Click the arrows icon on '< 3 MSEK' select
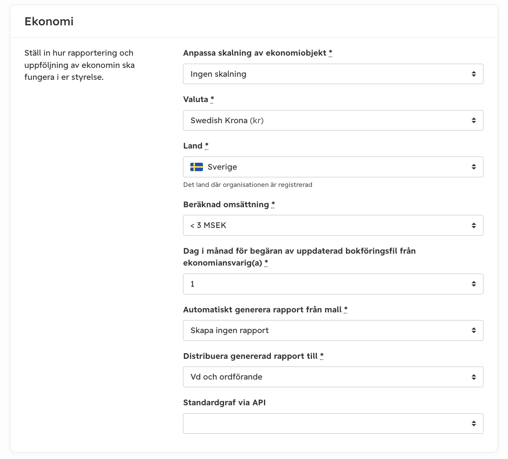Image resolution: width=508 pixels, height=459 pixels. [x=474, y=225]
